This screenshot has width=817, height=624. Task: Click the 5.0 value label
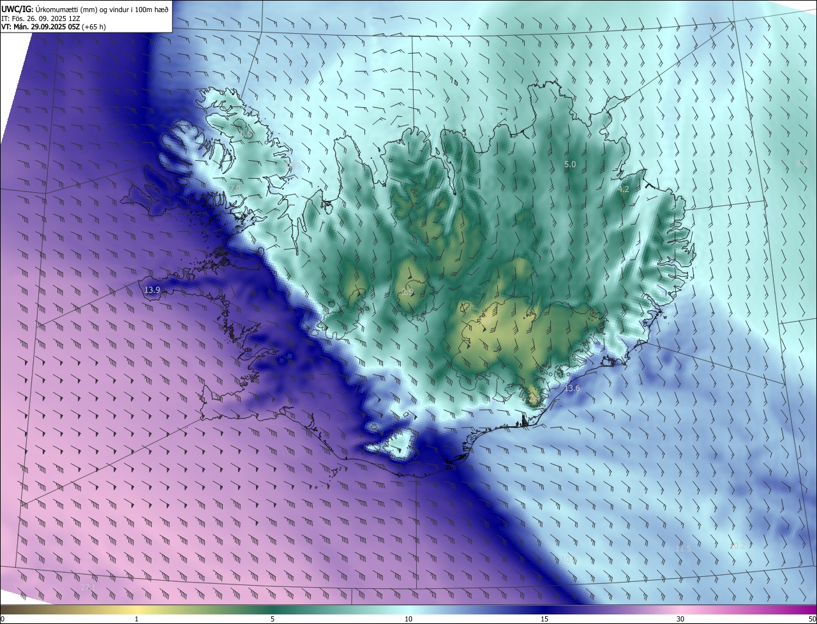coord(570,164)
